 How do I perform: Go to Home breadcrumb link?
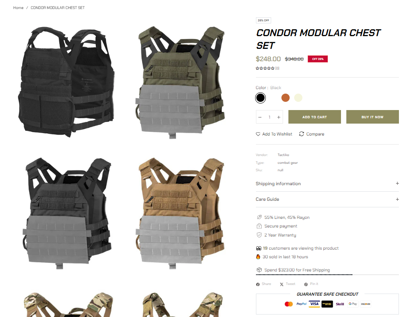click(x=18, y=8)
